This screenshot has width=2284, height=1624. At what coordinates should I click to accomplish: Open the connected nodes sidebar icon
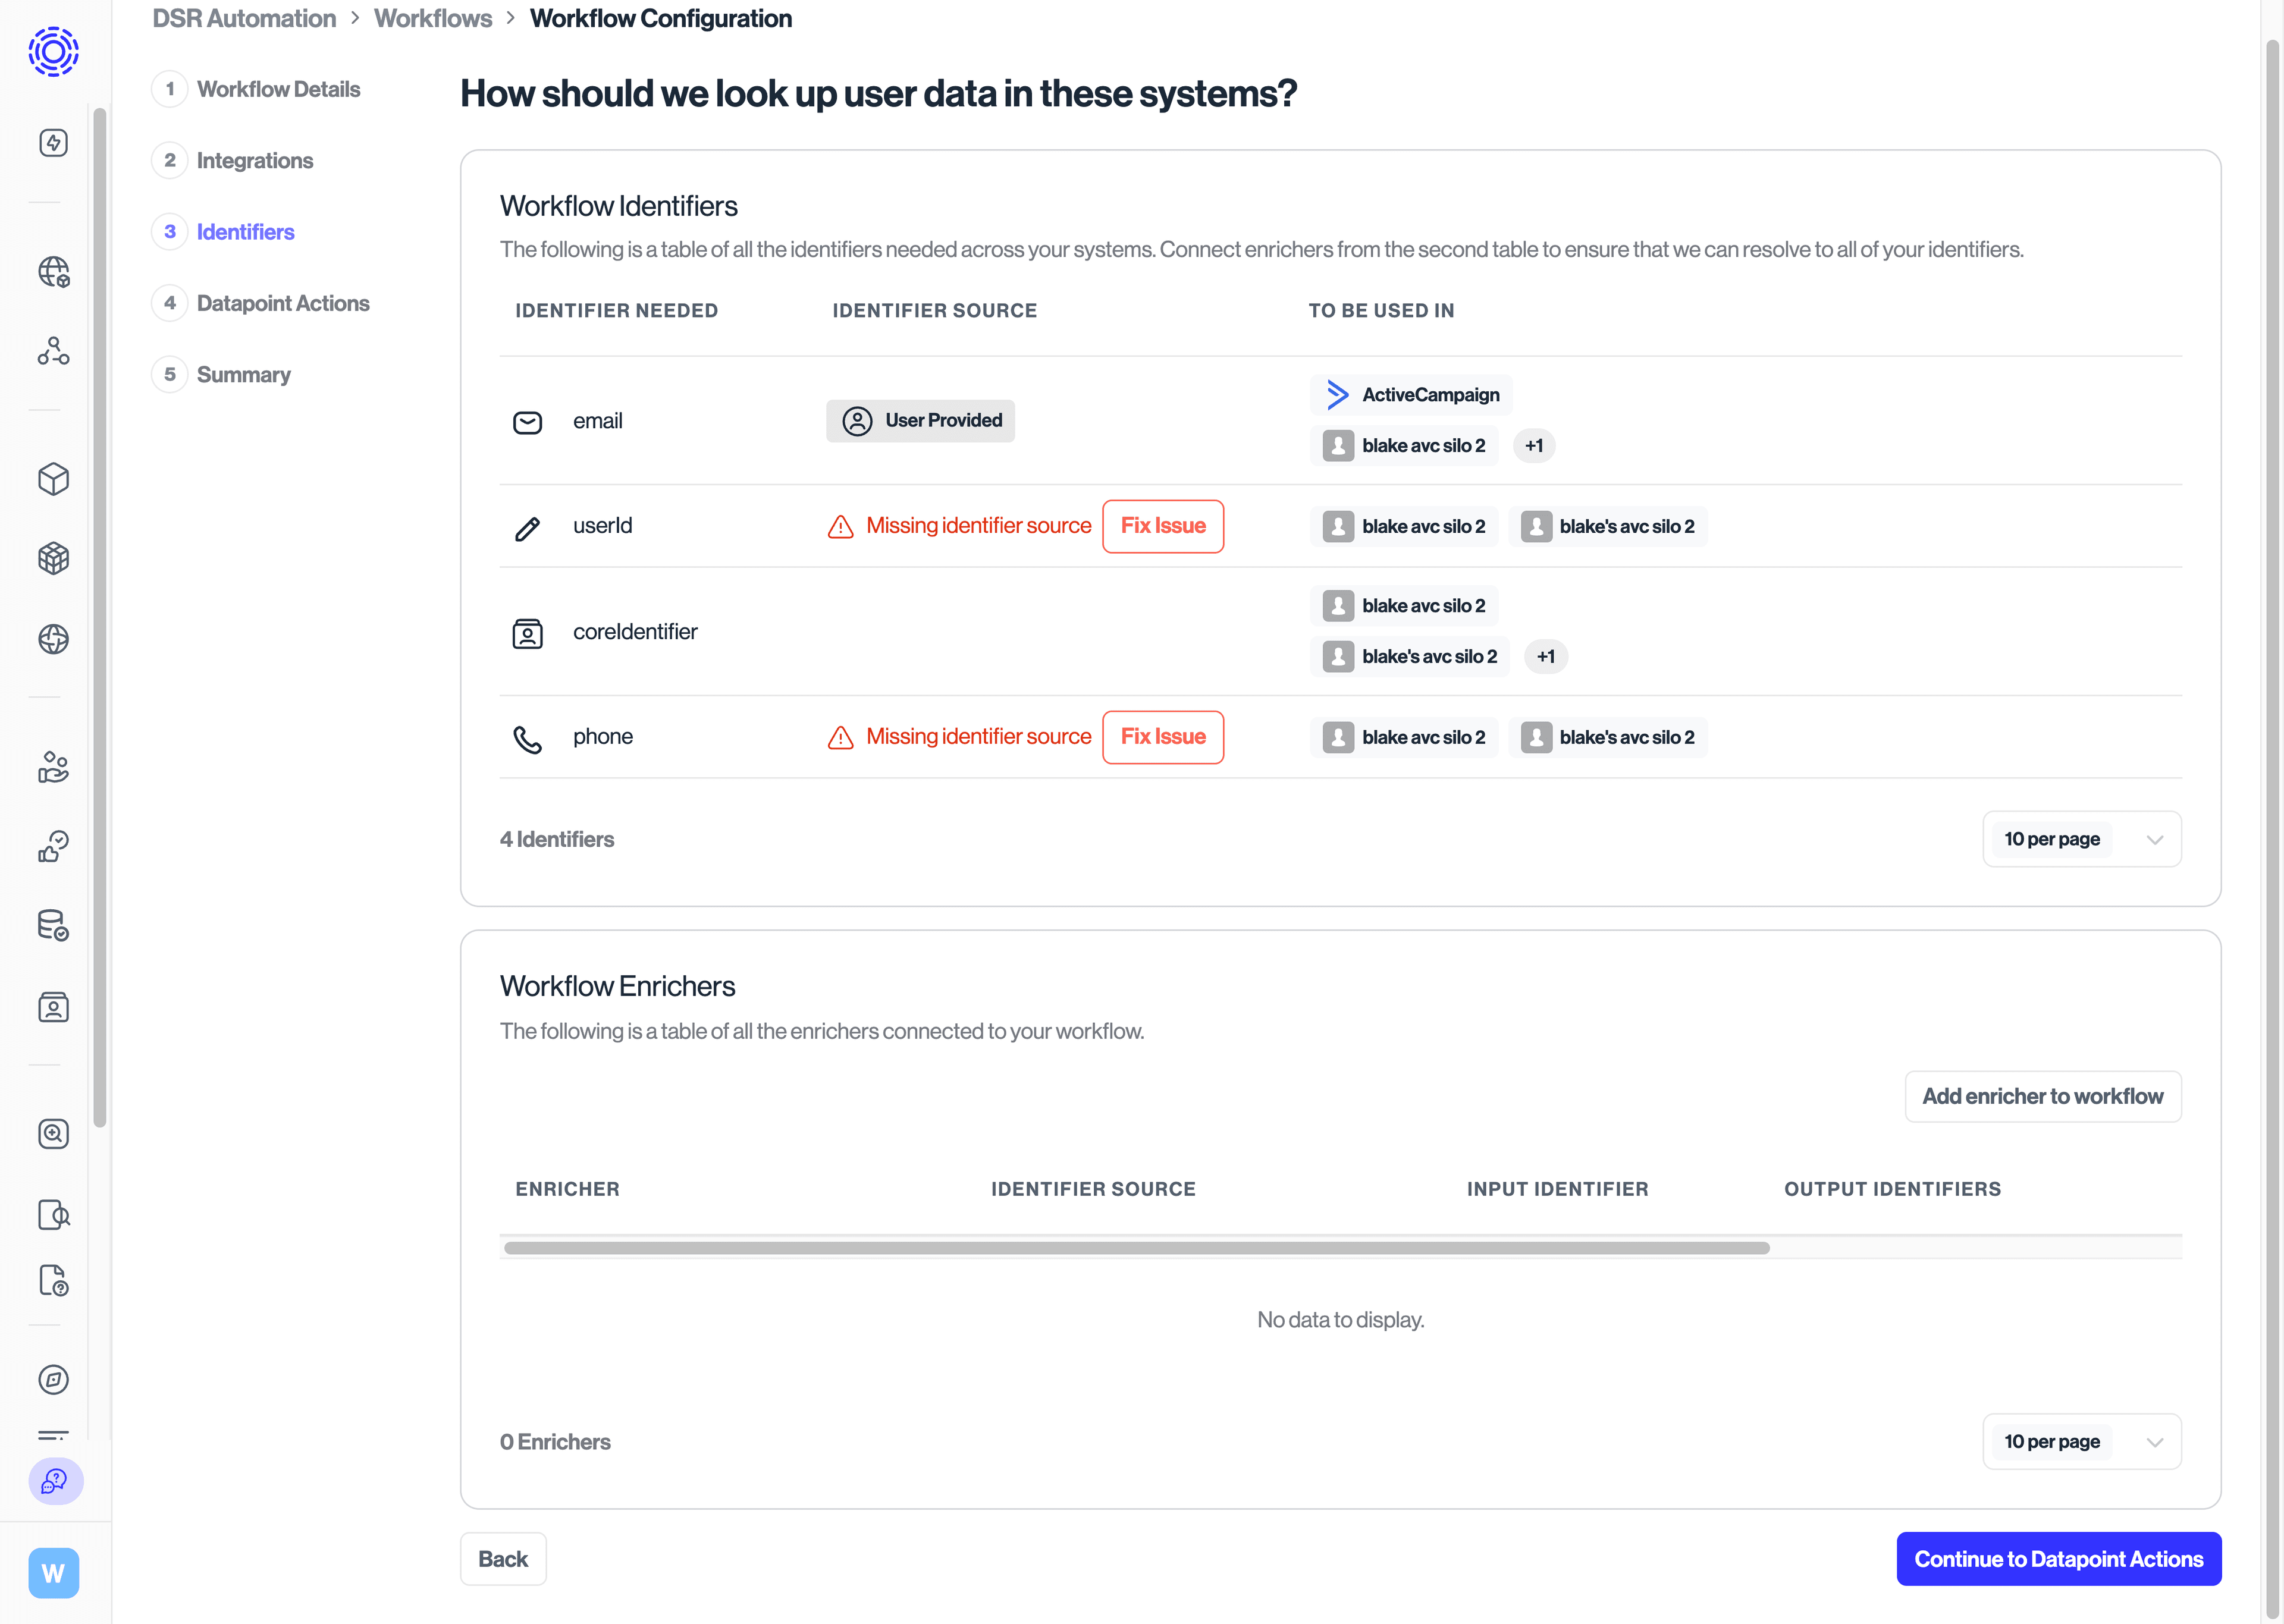pyautogui.click(x=53, y=351)
